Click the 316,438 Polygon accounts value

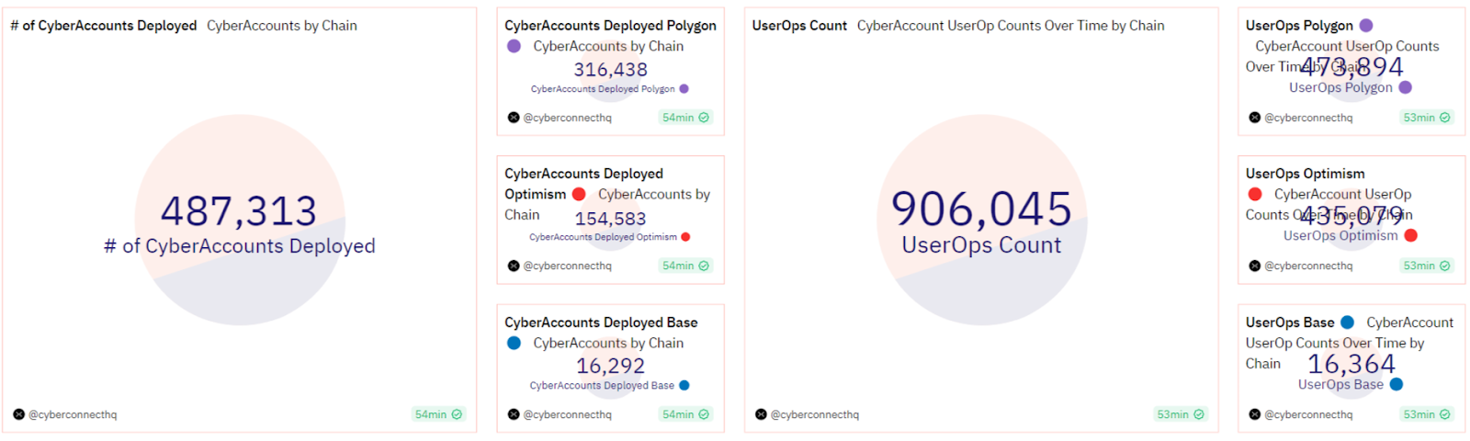pos(611,70)
